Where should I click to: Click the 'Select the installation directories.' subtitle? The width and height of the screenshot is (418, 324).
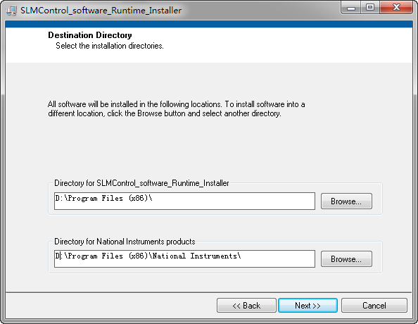pos(110,46)
